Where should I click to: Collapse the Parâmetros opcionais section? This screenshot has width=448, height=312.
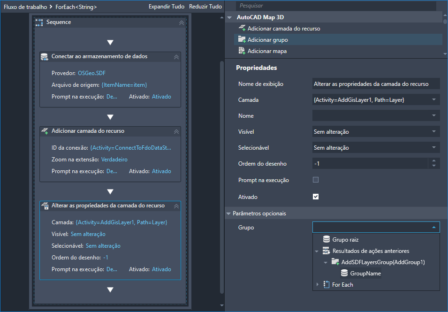[x=228, y=213]
